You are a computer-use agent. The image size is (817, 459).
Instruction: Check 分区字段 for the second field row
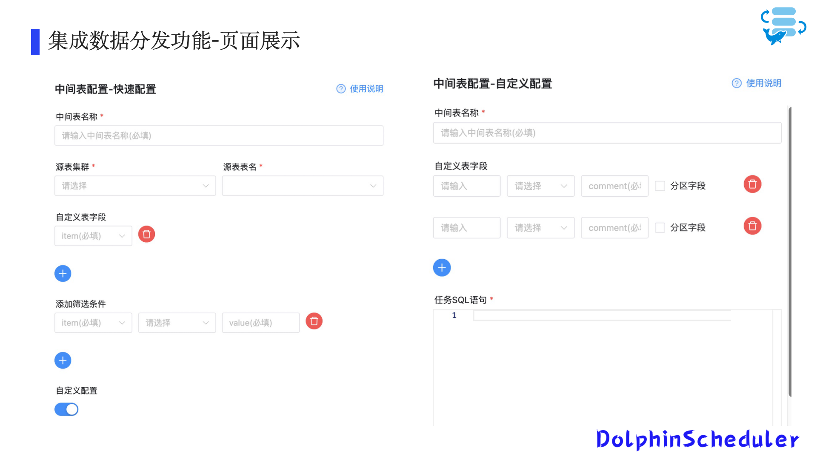click(x=660, y=227)
